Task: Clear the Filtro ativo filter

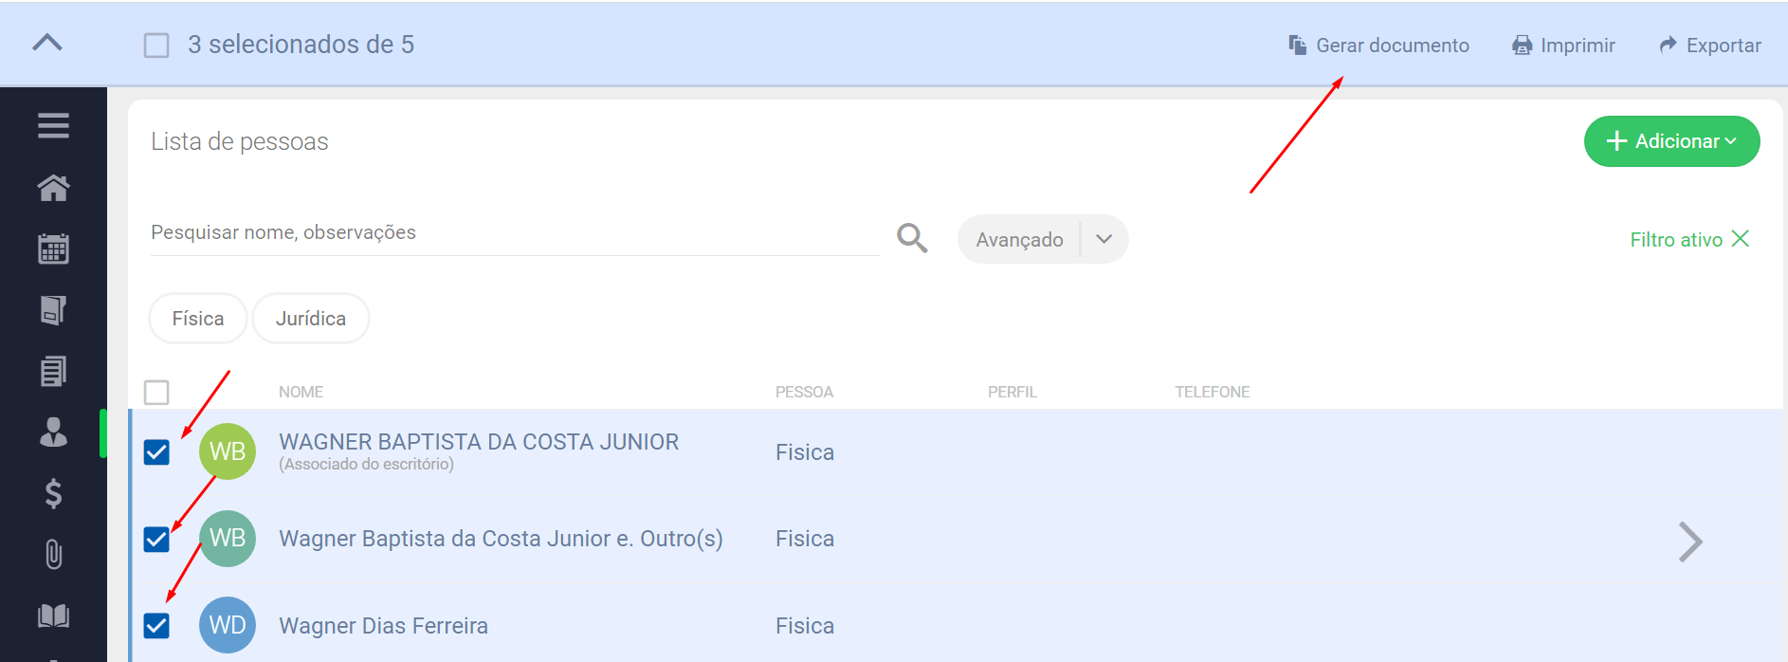Action: [x=1740, y=239]
